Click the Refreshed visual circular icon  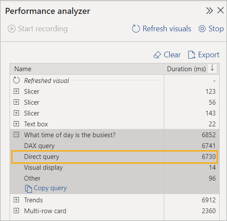coord(16,80)
